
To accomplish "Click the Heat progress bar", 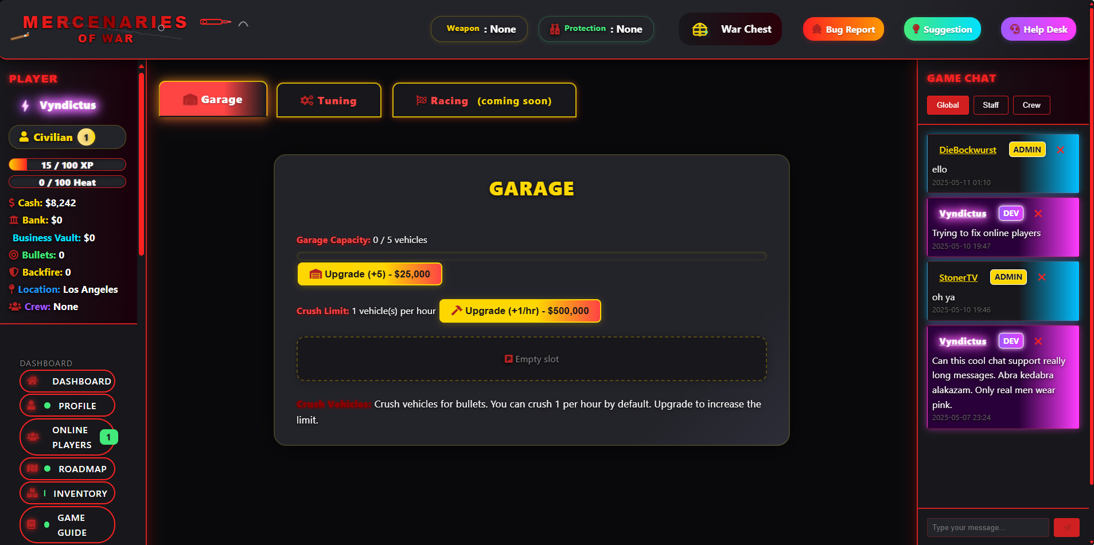I will 67,182.
